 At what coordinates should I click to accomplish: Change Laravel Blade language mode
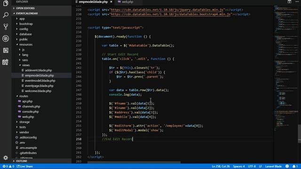(x=273, y=166)
